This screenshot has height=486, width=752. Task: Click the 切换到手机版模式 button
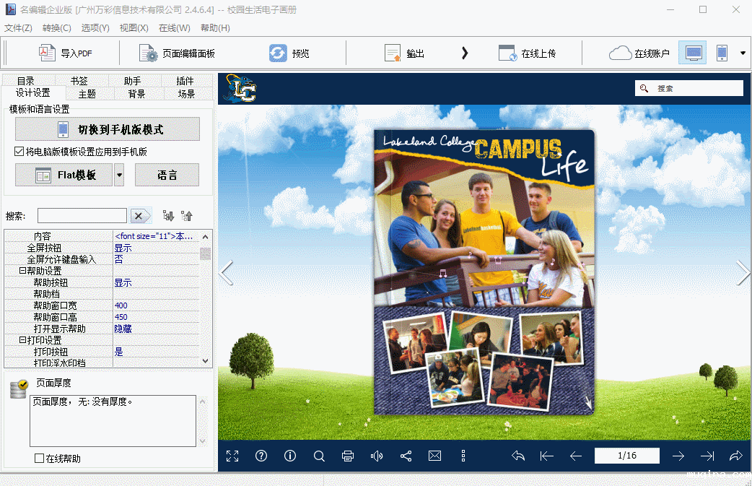108,129
